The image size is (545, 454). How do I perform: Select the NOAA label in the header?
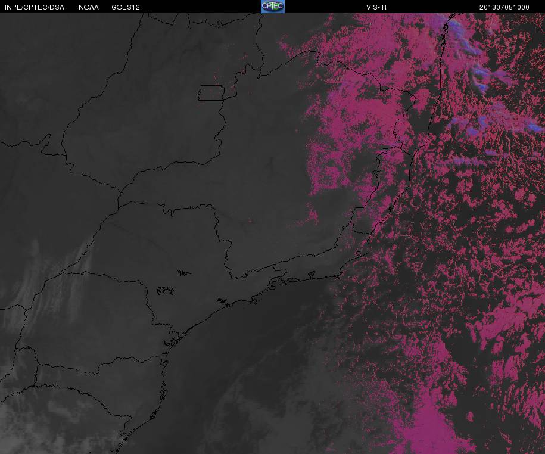(x=89, y=7)
